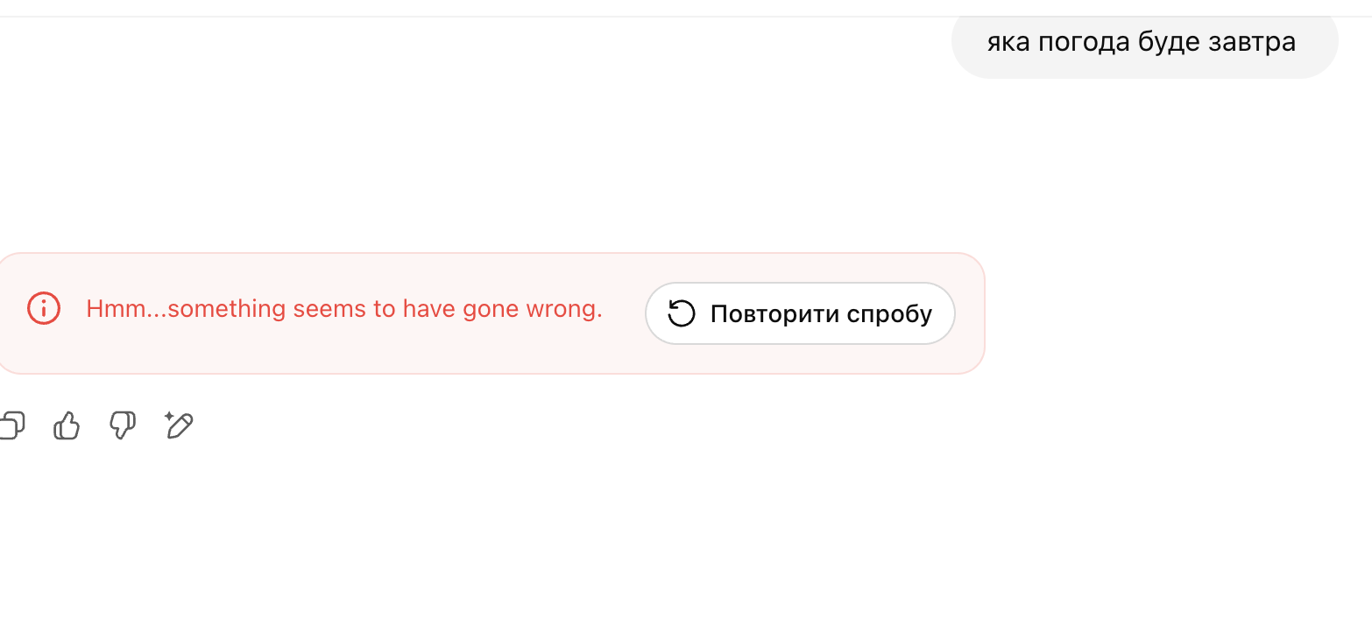1372x618 pixels.
Task: Click the "Hmm...something seems to have gone wrong." text
Action: click(x=344, y=309)
